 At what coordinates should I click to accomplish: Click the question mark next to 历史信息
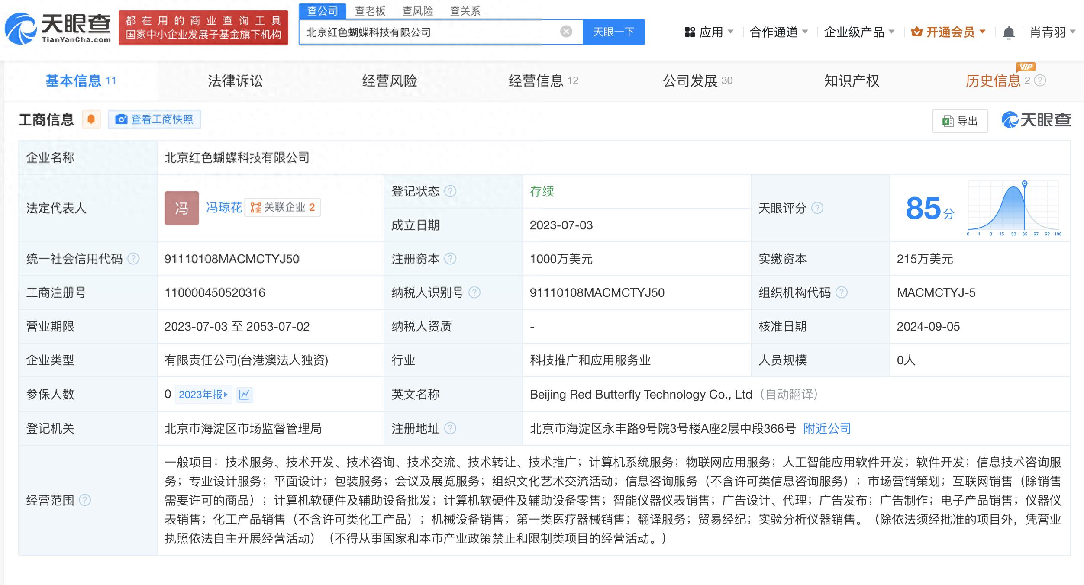[x=1040, y=80]
